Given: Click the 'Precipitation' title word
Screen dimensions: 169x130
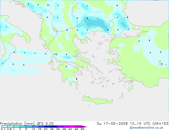Looking at the screenshot, I should tap(11, 124).
